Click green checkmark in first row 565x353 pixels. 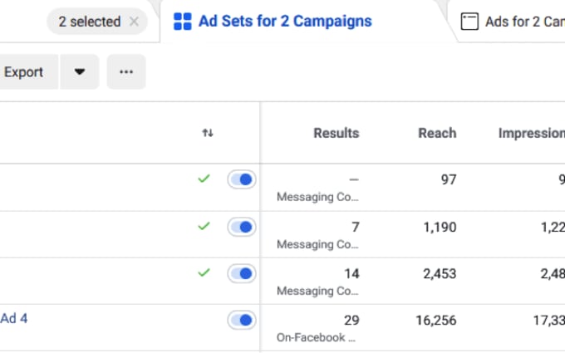(204, 179)
